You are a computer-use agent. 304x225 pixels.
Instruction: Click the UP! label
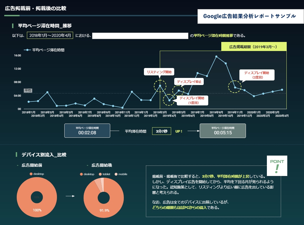[x=179, y=131]
